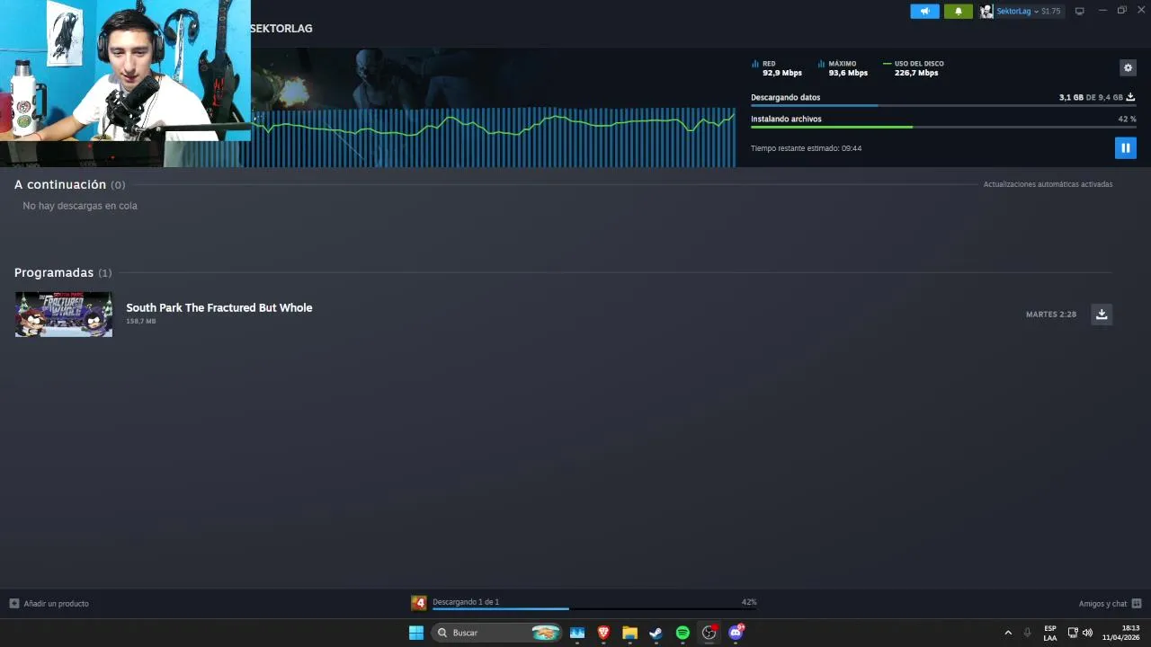Click Añadir un producto
Image resolution: width=1151 pixels, height=647 pixels.
[56, 603]
